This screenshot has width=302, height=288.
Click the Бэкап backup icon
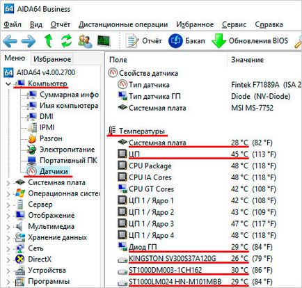pos(175,41)
